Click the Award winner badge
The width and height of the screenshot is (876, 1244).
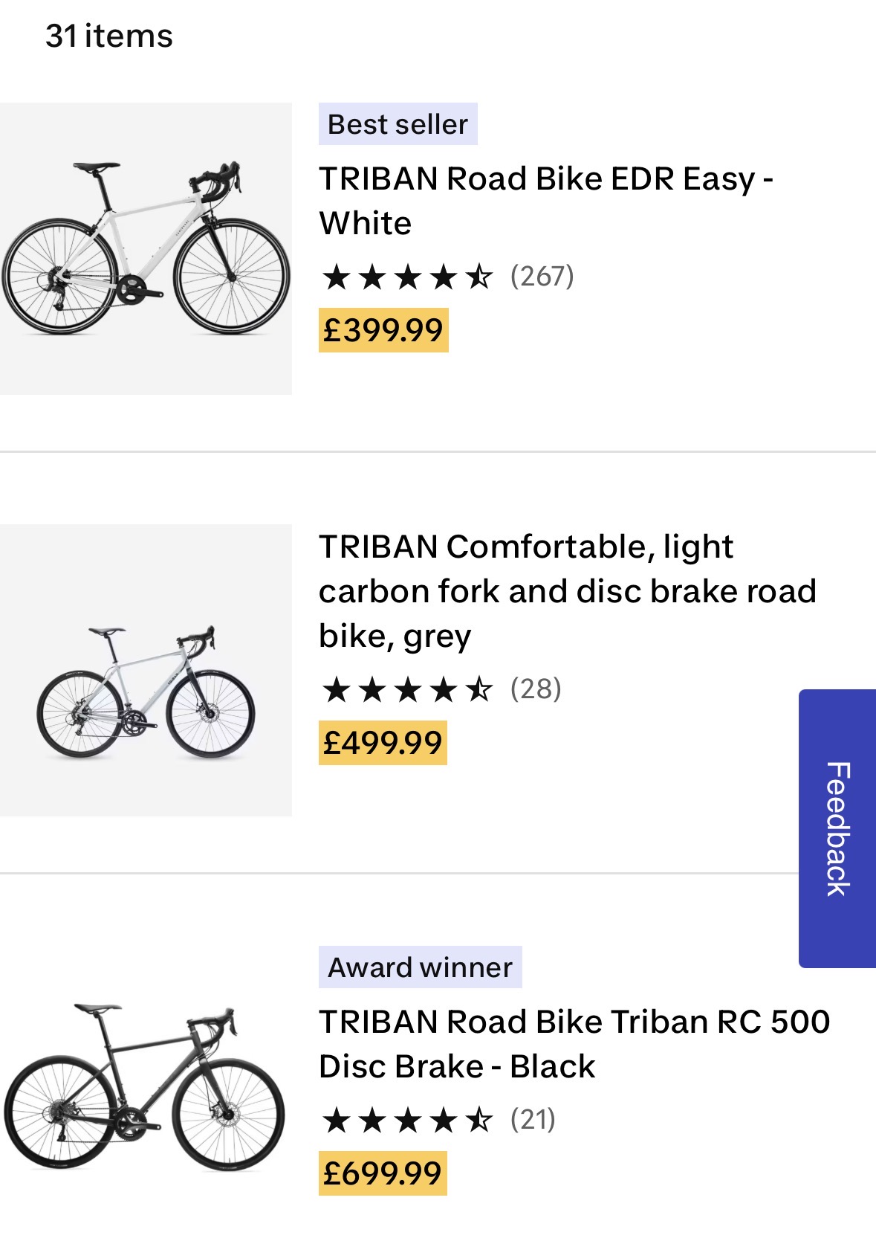420,967
